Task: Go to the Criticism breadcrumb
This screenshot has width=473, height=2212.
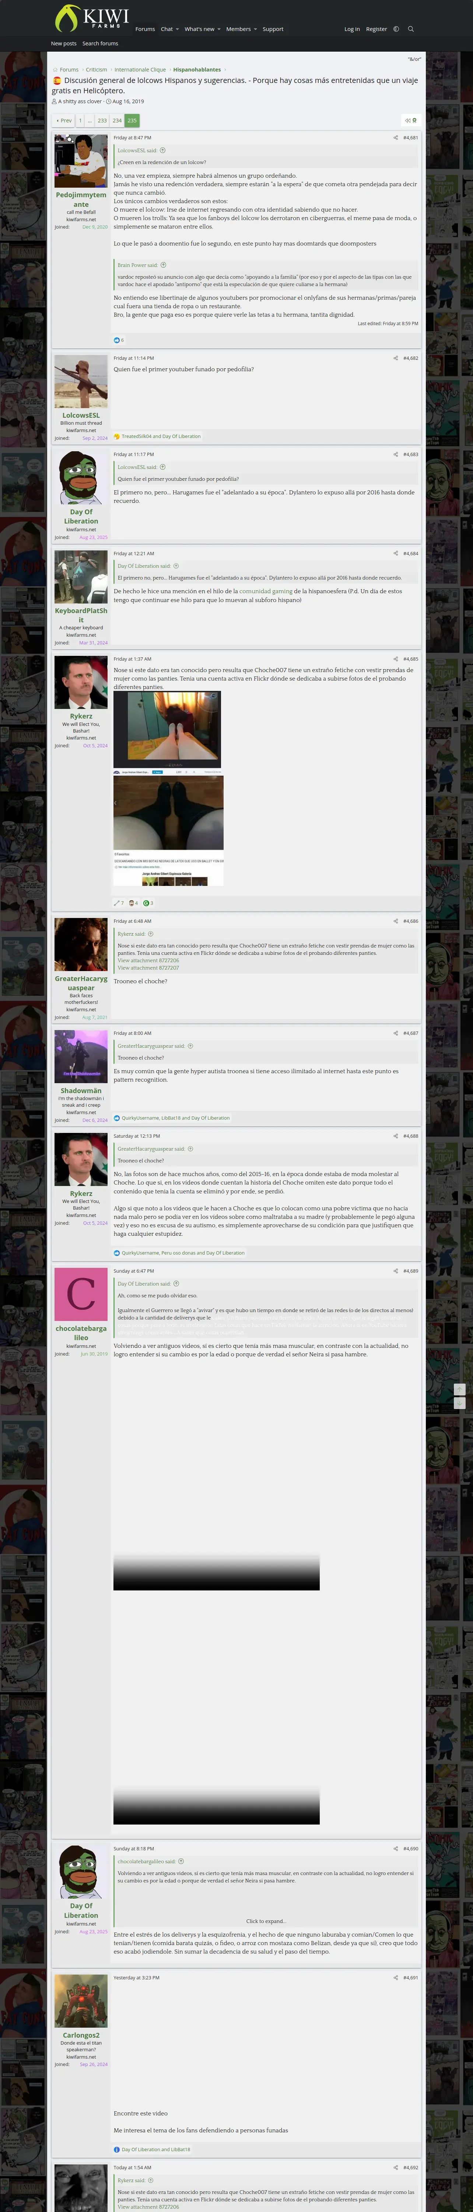Action: point(96,70)
